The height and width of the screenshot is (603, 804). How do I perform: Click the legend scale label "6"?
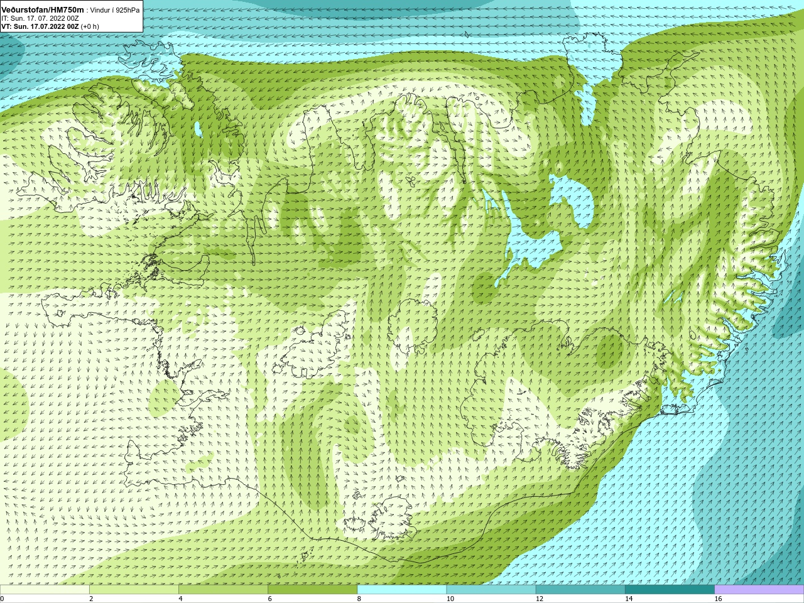(269, 599)
